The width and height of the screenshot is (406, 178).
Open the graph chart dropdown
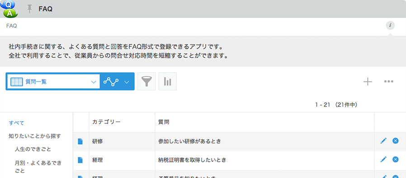[x=127, y=82]
